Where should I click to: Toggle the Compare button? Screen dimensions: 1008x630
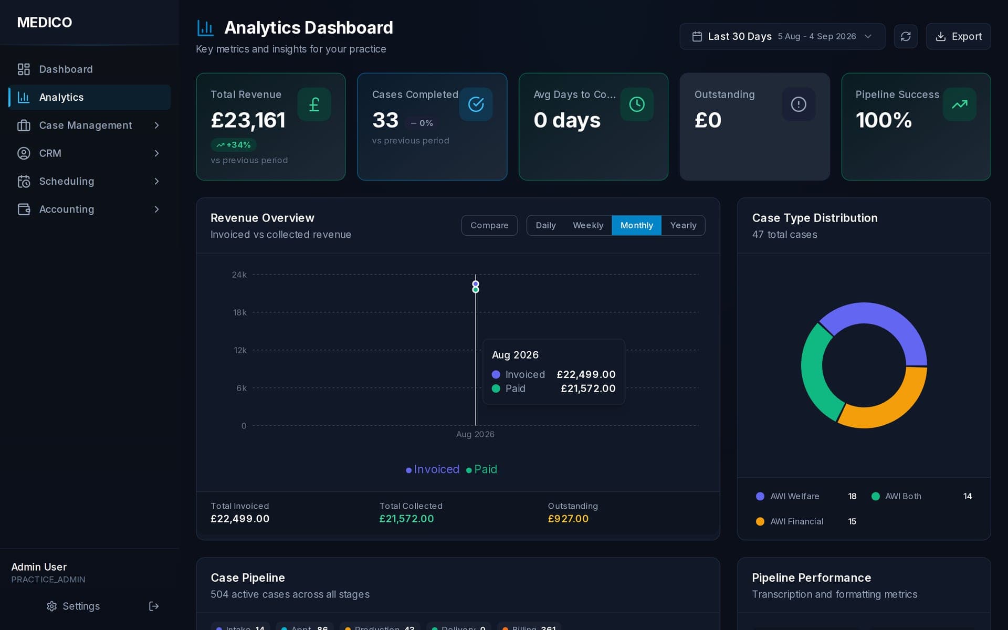coord(489,225)
